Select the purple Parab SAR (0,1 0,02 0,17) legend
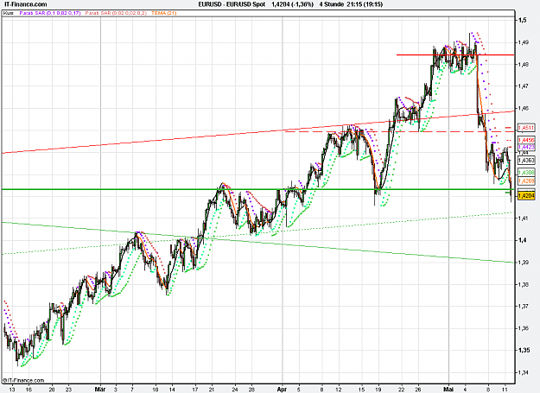Screen dimensions: 540x393 click(50, 13)
